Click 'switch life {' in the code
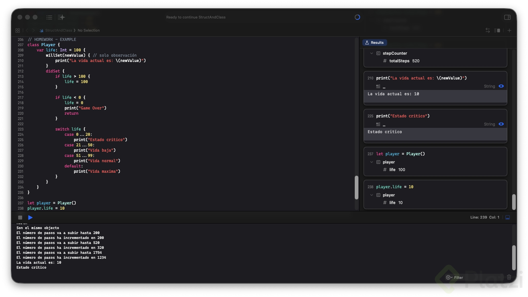 70,129
